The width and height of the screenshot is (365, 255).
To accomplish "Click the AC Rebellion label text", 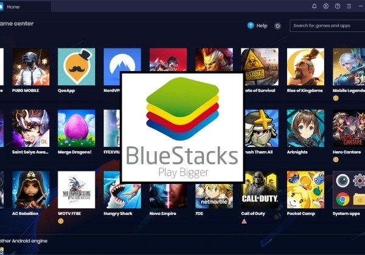I will tap(25, 214).
